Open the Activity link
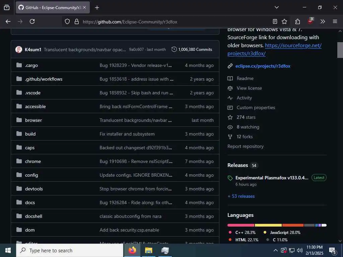The image size is (343, 257). click(244, 98)
